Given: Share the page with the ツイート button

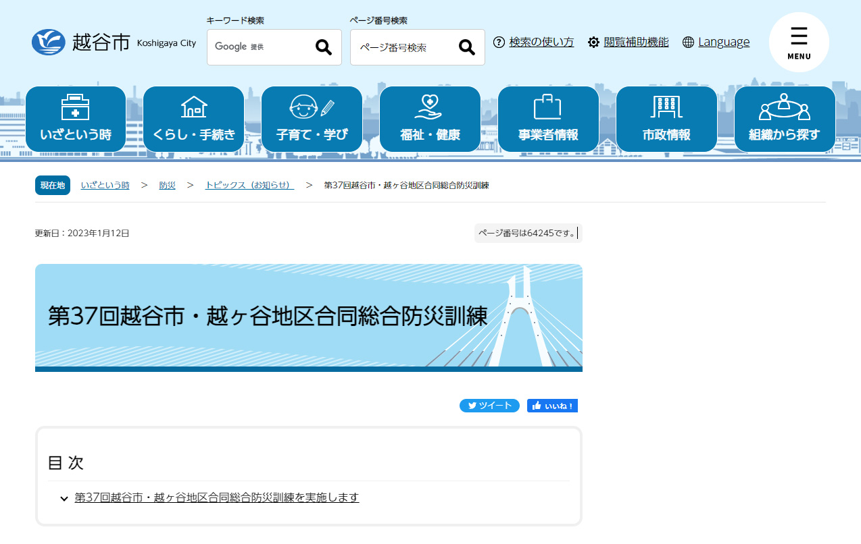Looking at the screenshot, I should pos(489,406).
